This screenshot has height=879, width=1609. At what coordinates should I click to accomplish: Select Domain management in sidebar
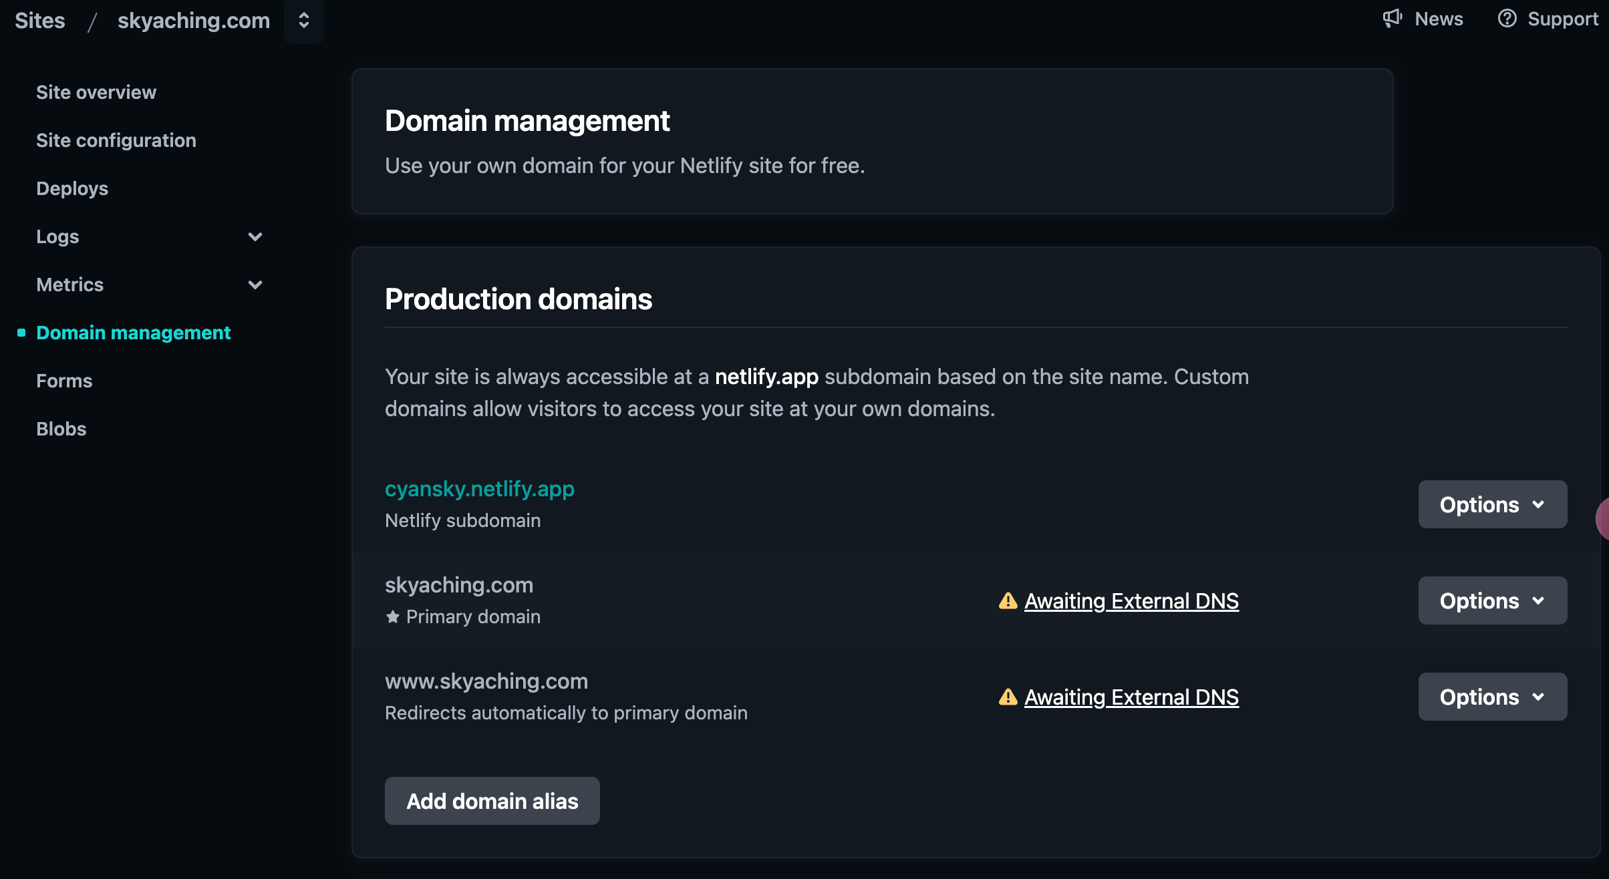(x=134, y=333)
